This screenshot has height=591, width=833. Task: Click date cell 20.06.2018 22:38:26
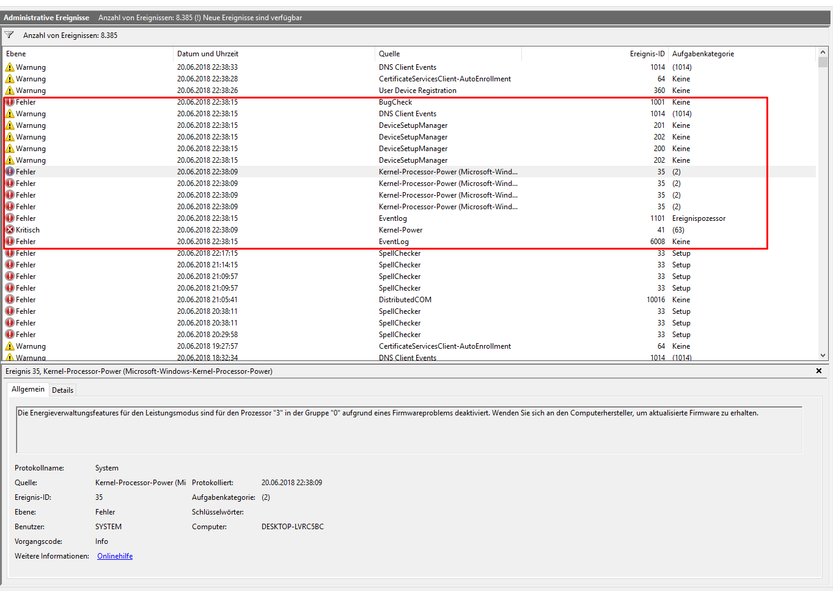pos(207,91)
